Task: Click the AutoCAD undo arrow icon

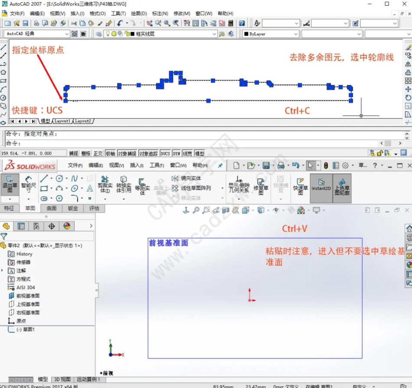Action: [x=120, y=23]
